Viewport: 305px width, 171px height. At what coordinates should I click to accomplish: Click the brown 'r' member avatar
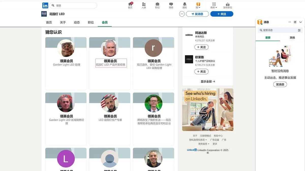pyautogui.click(x=153, y=48)
